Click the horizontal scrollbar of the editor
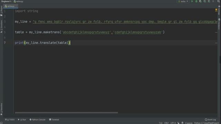The width and height of the screenshot is (221, 124). (66, 113)
